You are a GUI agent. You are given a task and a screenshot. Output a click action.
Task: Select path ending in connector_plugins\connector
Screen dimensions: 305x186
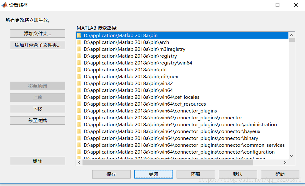(182, 118)
